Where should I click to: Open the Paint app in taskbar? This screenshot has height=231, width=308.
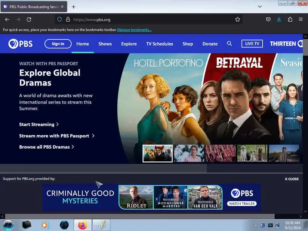[x=101, y=225]
